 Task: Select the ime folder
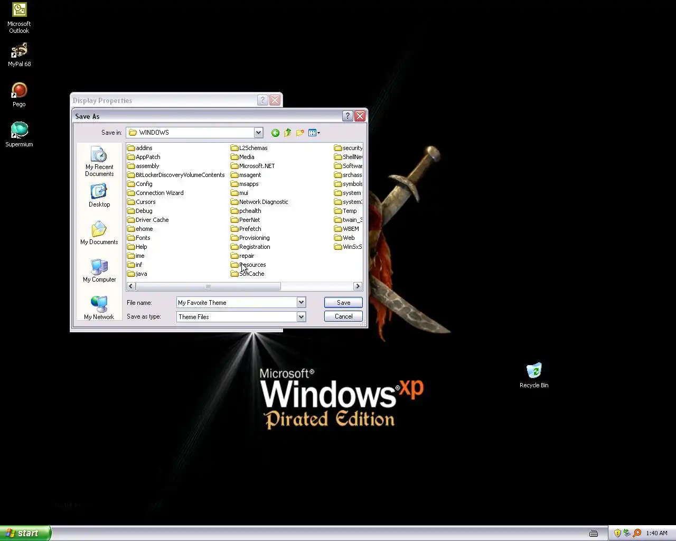136,256
